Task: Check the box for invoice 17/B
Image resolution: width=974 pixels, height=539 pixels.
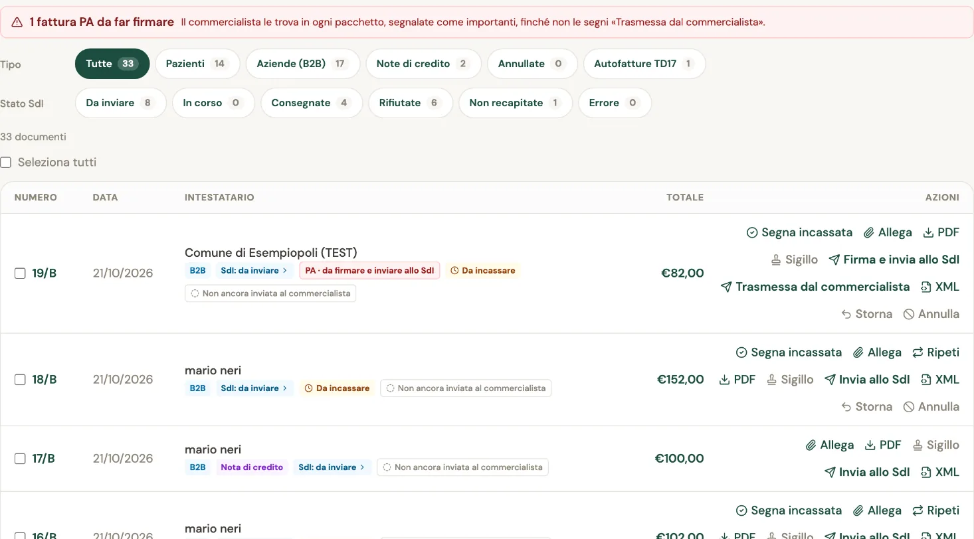Action: 20,459
